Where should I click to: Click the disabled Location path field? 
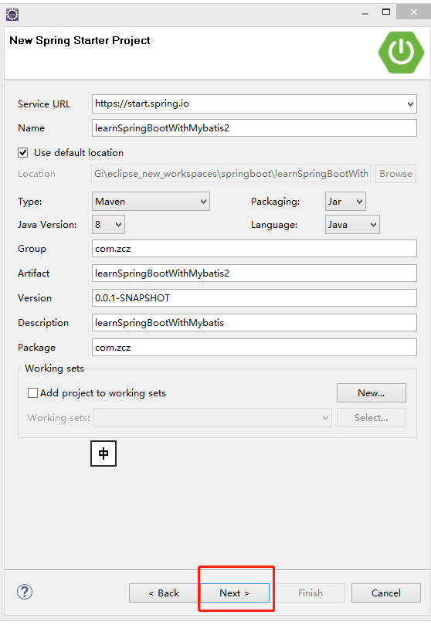click(x=231, y=174)
